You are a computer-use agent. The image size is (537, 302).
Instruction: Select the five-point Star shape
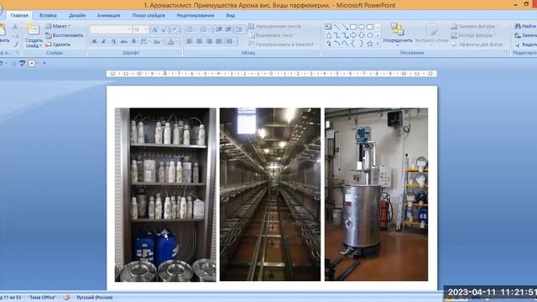coord(370,44)
